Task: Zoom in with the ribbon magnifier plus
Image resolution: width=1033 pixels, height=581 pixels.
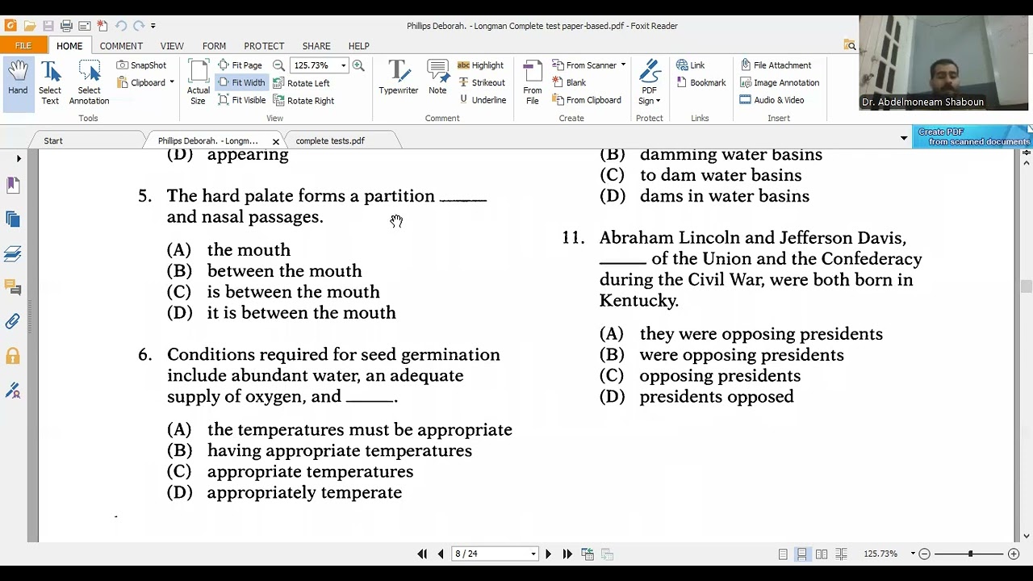Action: [358, 65]
